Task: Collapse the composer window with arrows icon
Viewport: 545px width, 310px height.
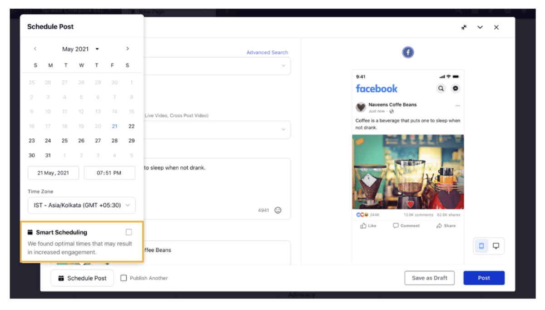Action: 464,27
